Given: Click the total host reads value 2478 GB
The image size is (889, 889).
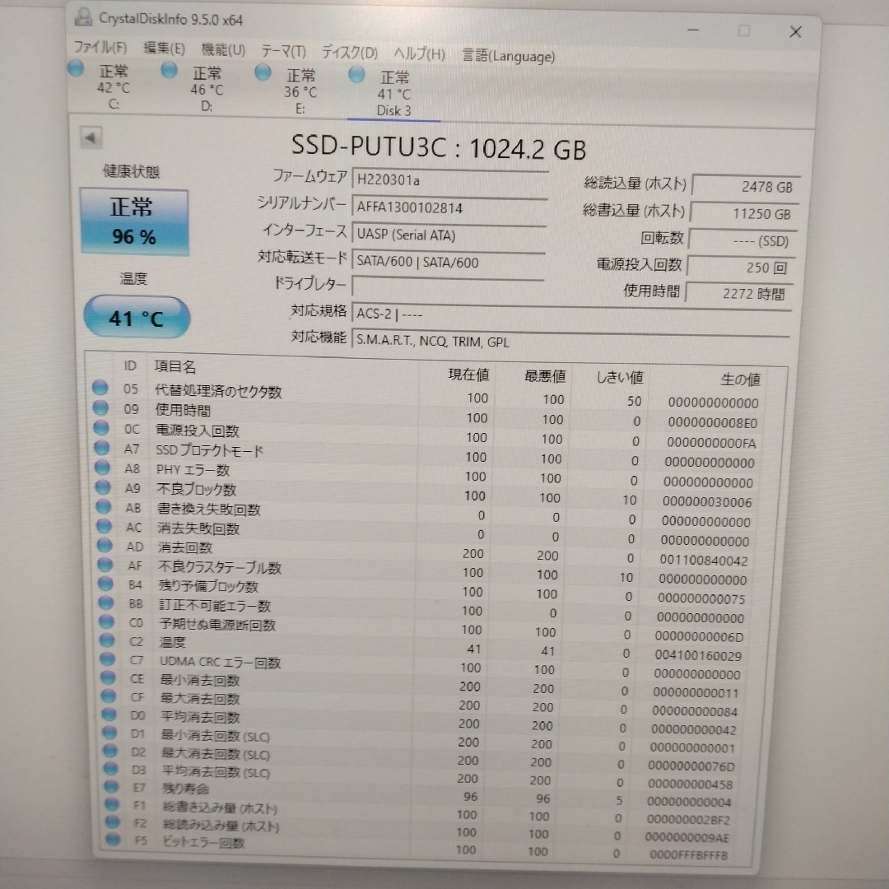Looking at the screenshot, I should pos(746,186).
